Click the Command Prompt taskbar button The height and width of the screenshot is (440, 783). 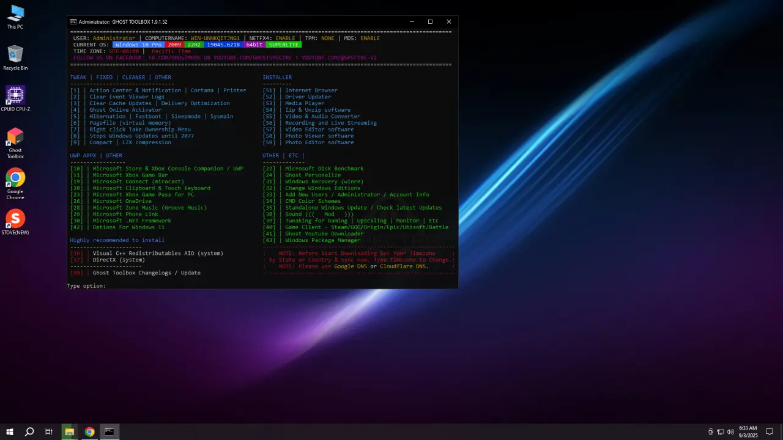click(109, 432)
